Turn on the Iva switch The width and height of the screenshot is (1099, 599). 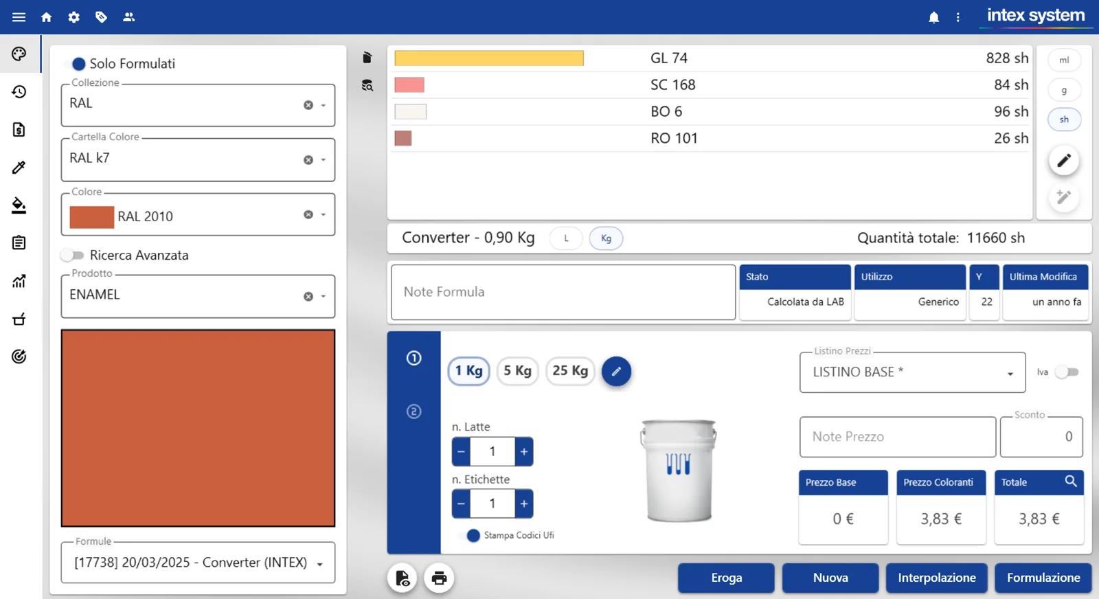click(1067, 372)
